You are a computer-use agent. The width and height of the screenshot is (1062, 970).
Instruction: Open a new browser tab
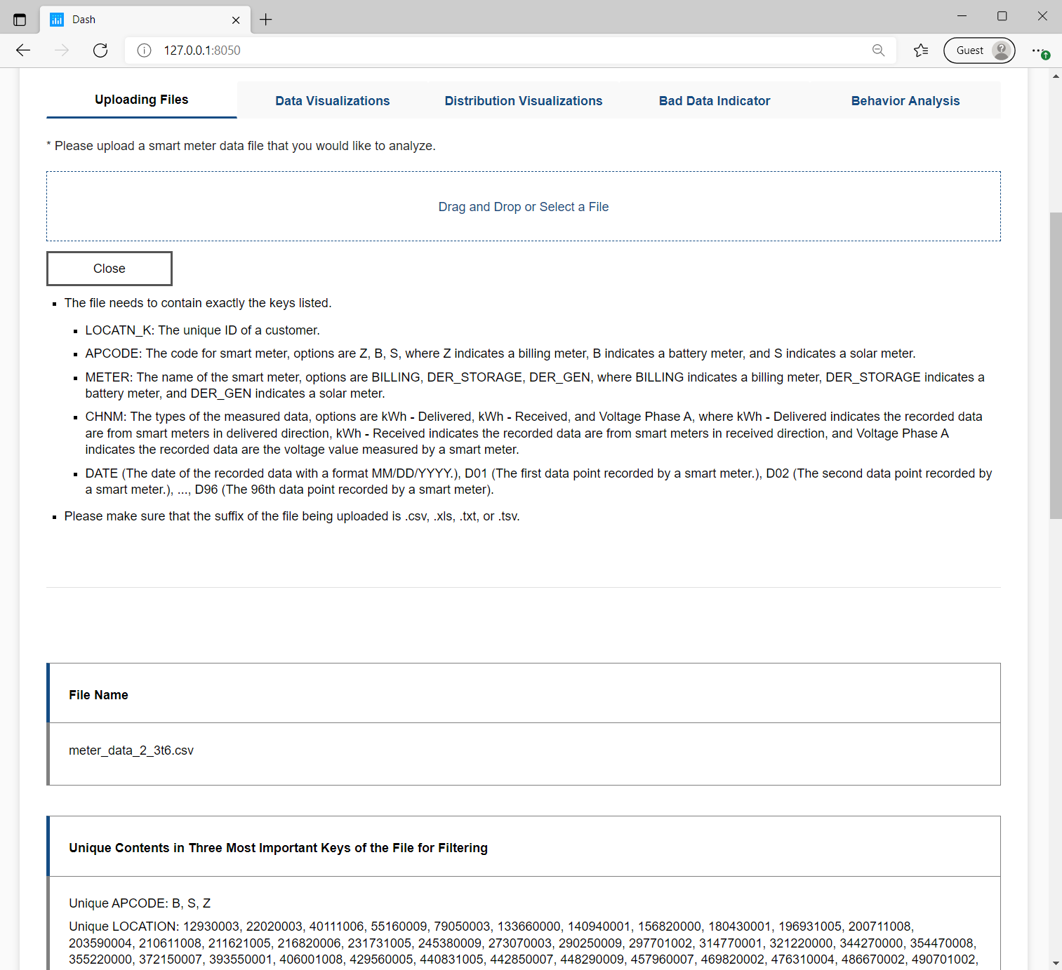tap(266, 20)
